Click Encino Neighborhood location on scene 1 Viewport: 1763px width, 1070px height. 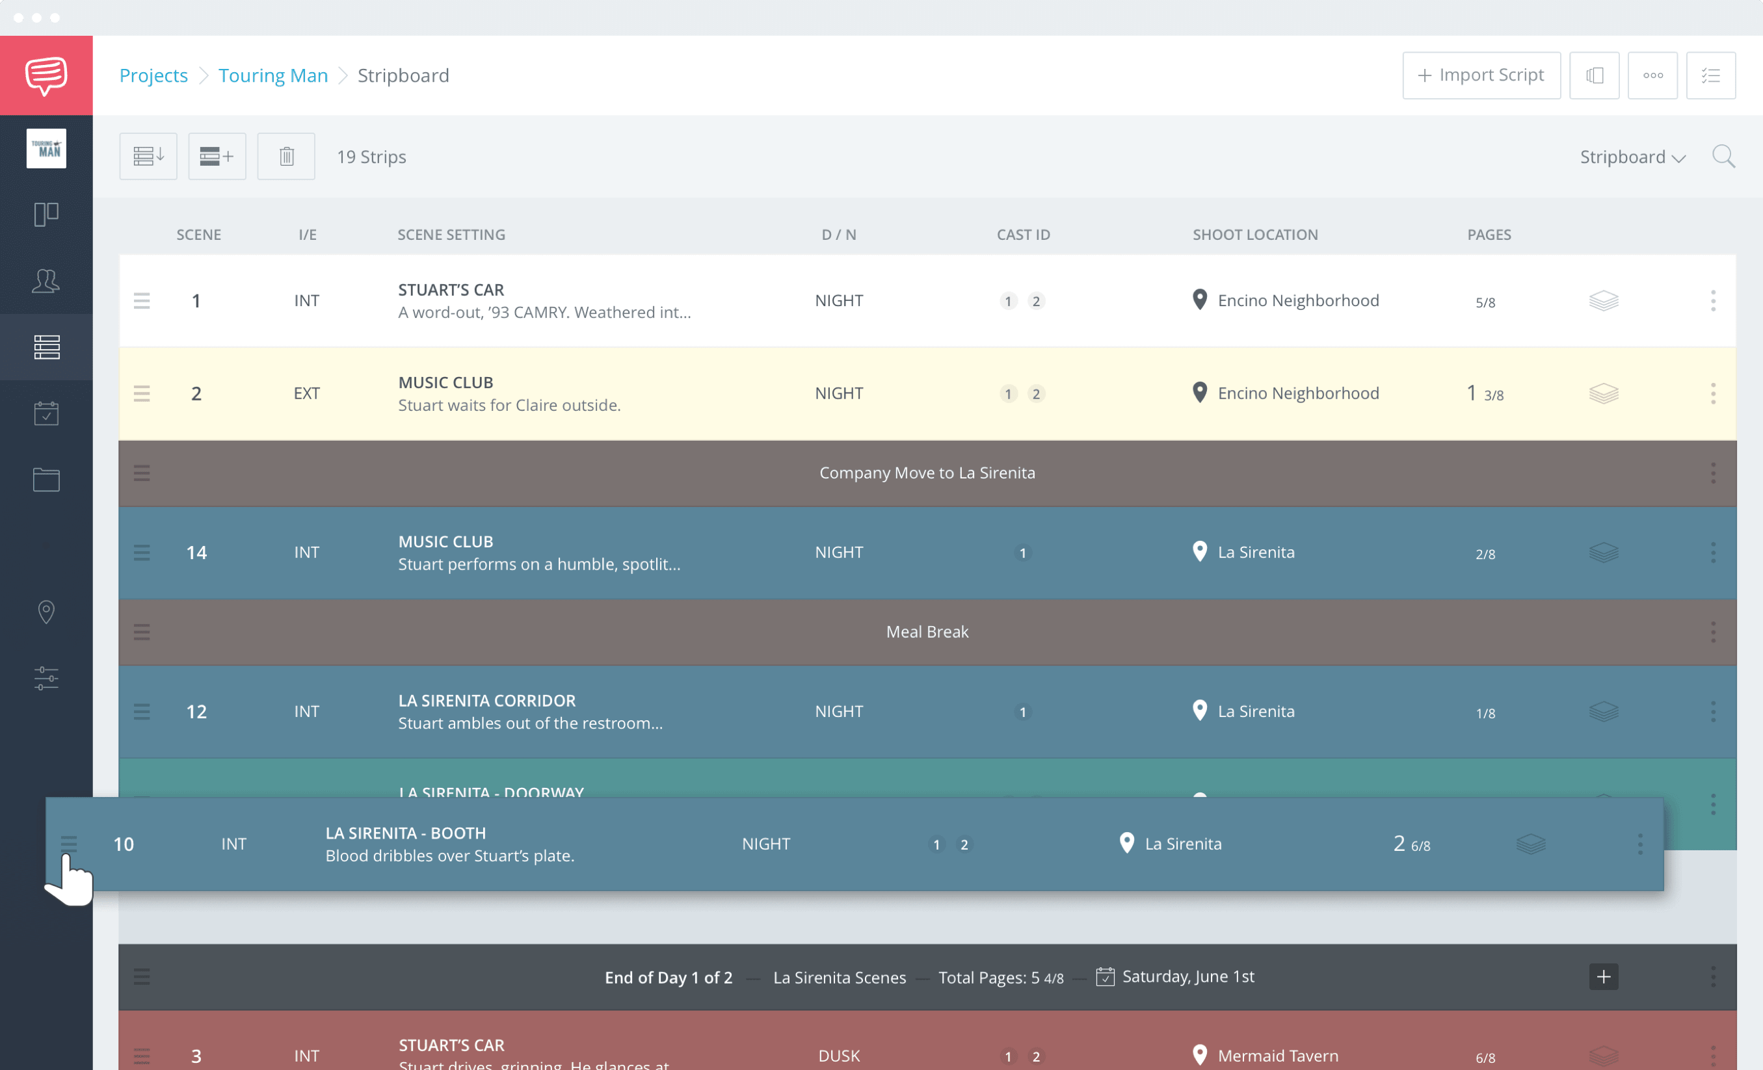(1286, 300)
